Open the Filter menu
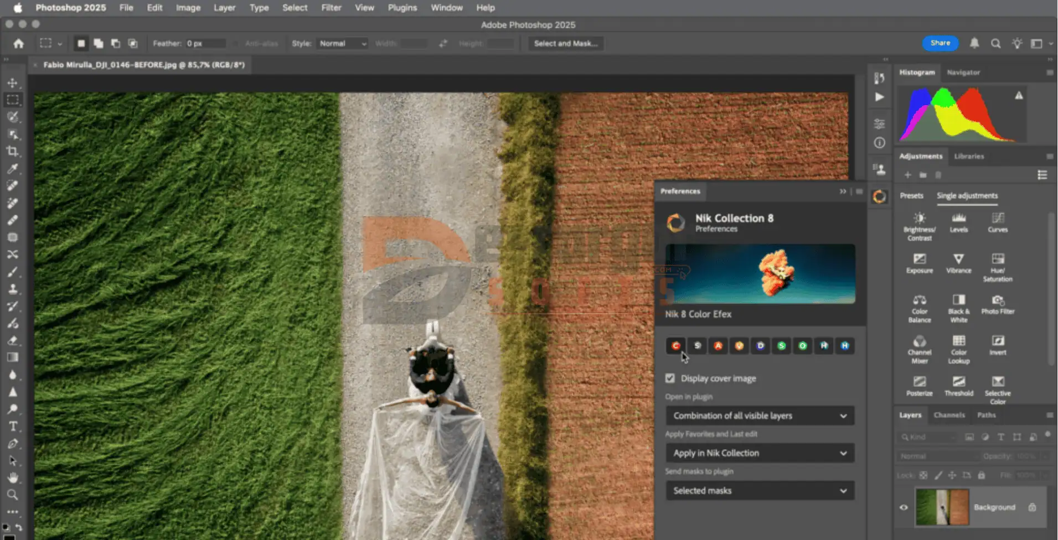Image resolution: width=1058 pixels, height=540 pixels. [x=331, y=8]
